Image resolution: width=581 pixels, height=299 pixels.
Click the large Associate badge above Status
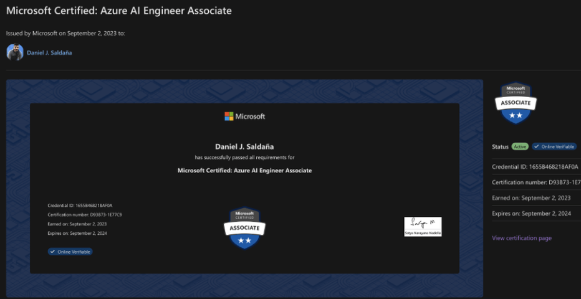tap(516, 103)
